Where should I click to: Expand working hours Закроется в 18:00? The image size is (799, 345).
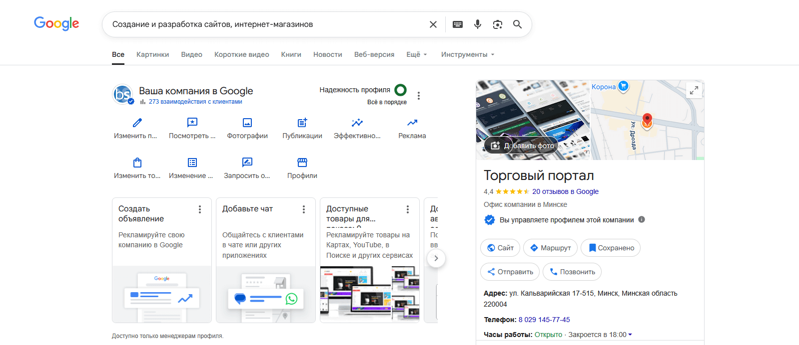[600, 335]
